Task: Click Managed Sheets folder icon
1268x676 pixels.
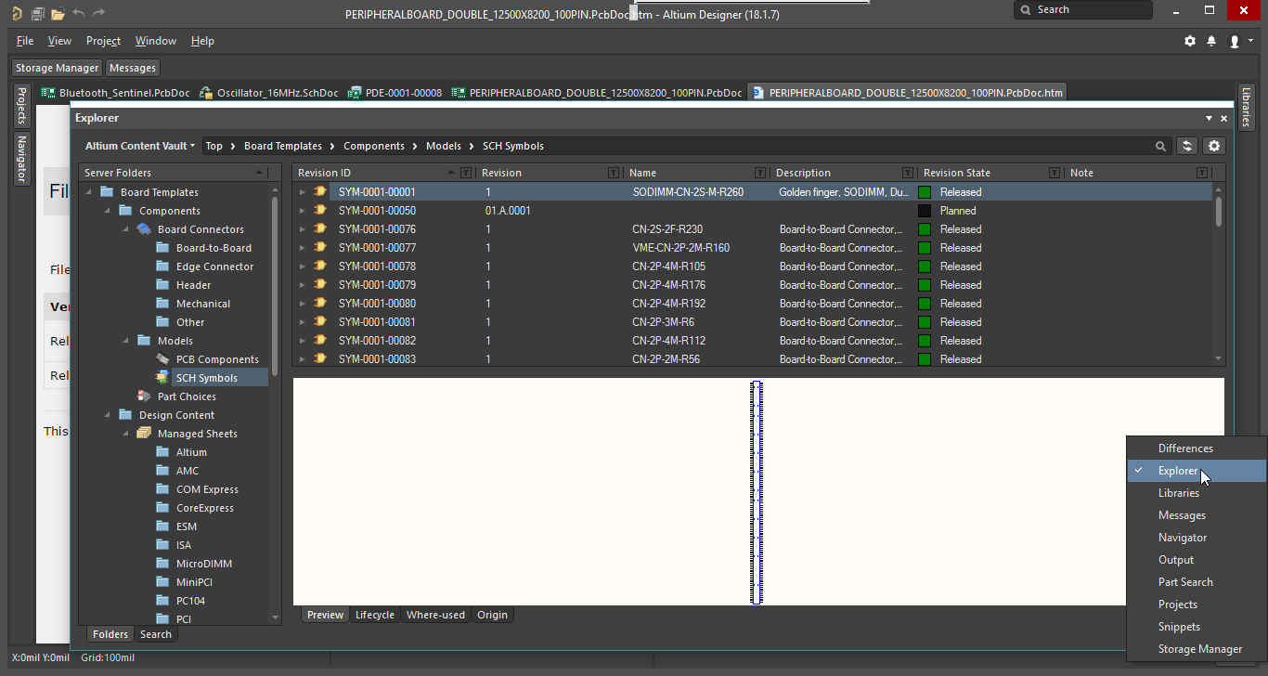Action: (x=144, y=434)
